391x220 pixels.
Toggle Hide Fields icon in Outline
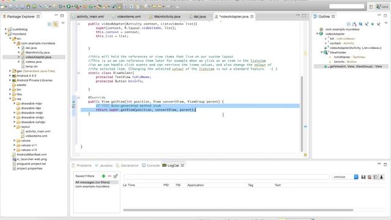point(360,24)
